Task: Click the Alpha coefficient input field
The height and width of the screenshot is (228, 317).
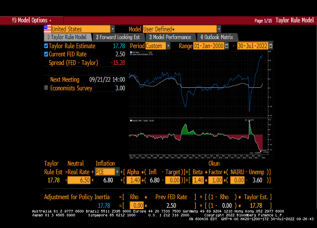Action: 135,180
